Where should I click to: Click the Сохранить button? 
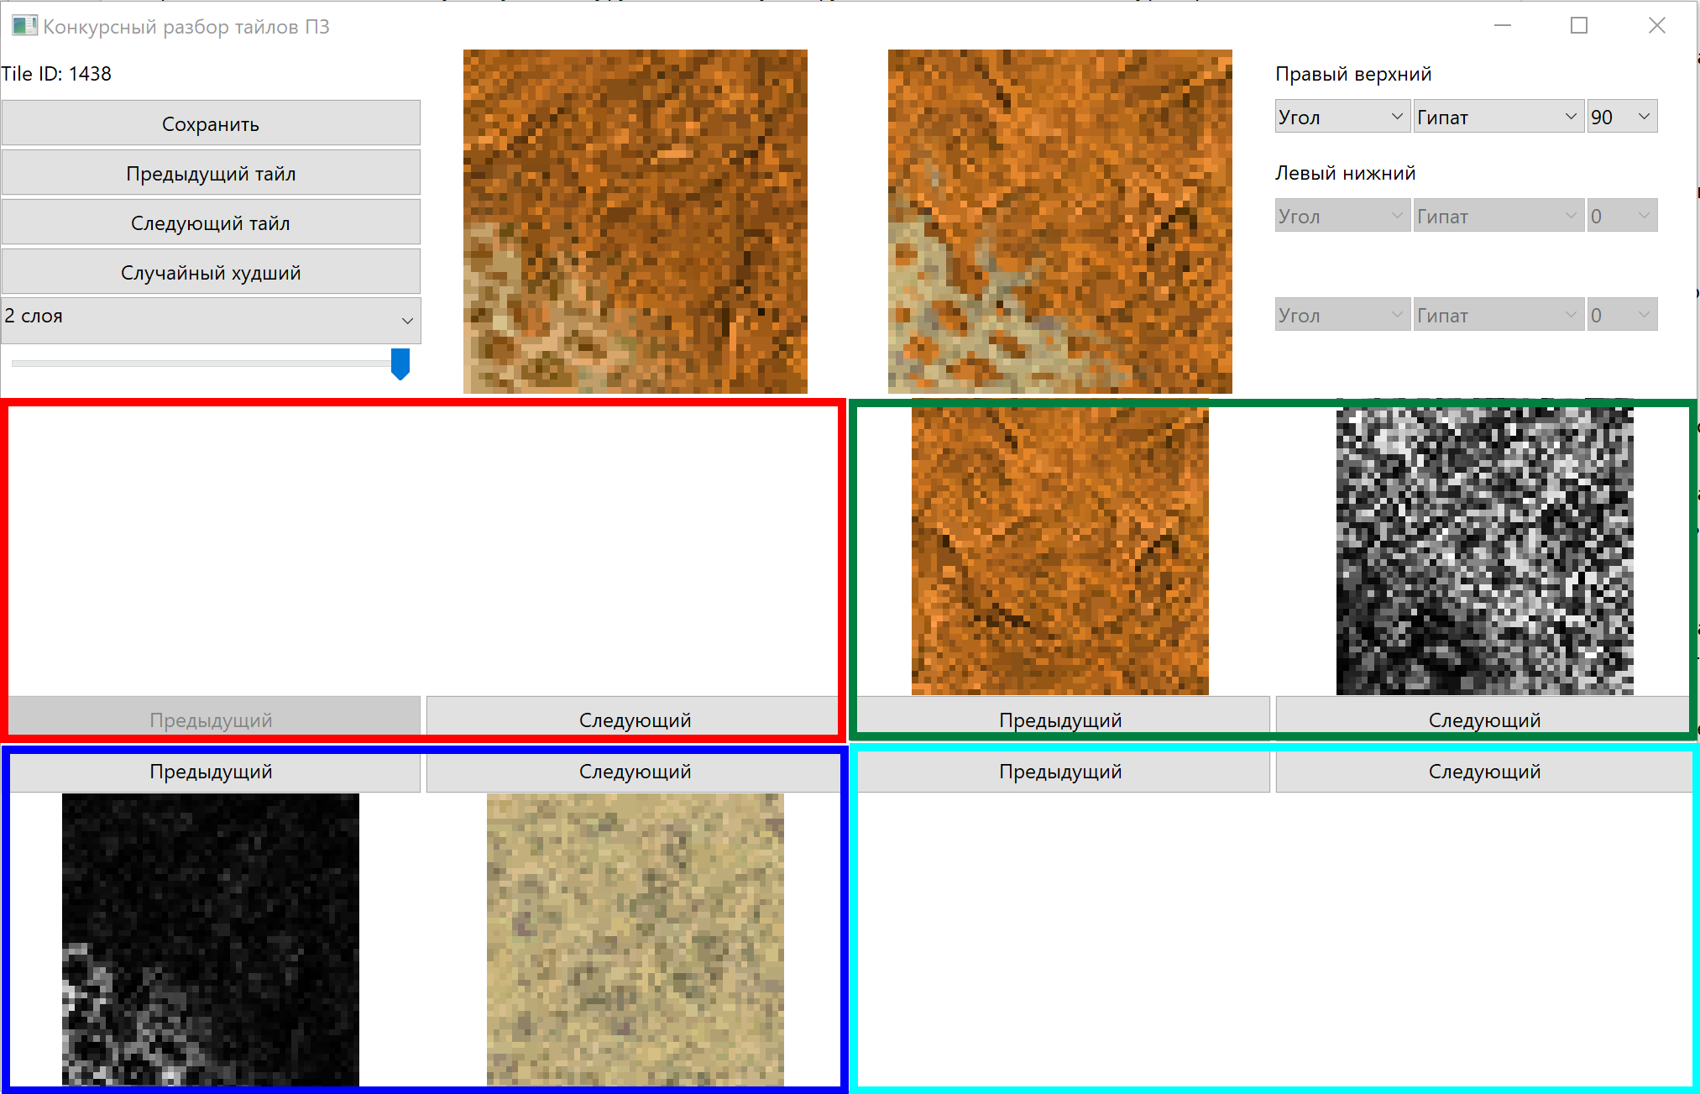[211, 124]
